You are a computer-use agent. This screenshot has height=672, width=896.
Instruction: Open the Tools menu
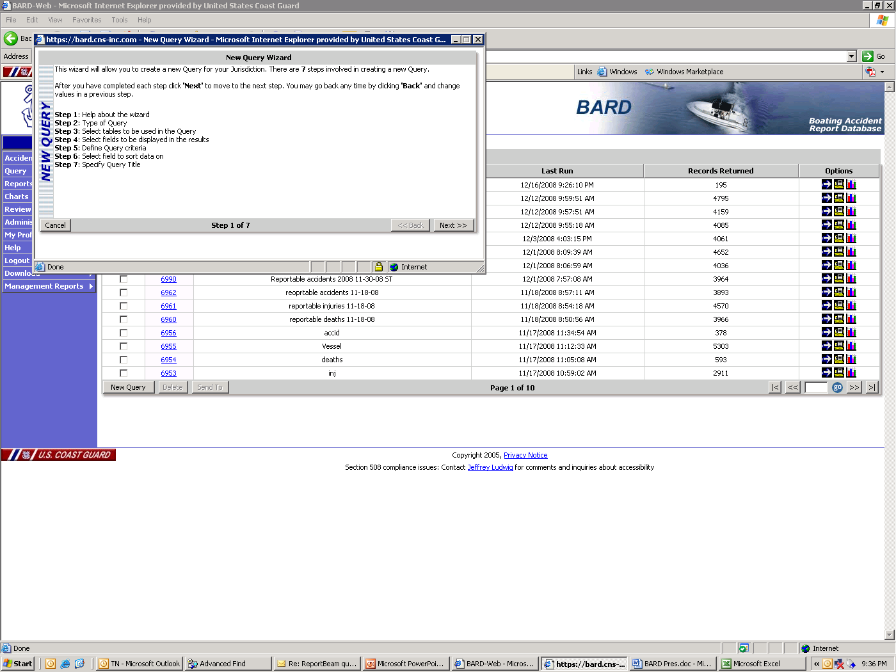point(119,20)
